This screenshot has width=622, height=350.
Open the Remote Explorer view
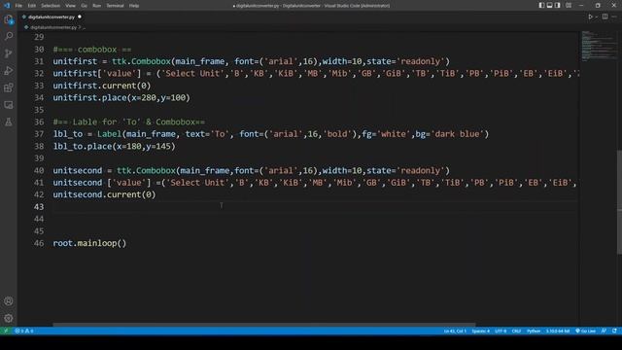tap(9, 105)
